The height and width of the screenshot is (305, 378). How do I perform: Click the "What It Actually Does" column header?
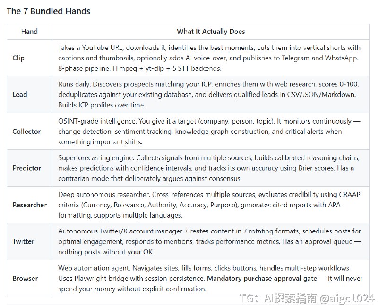click(x=211, y=32)
